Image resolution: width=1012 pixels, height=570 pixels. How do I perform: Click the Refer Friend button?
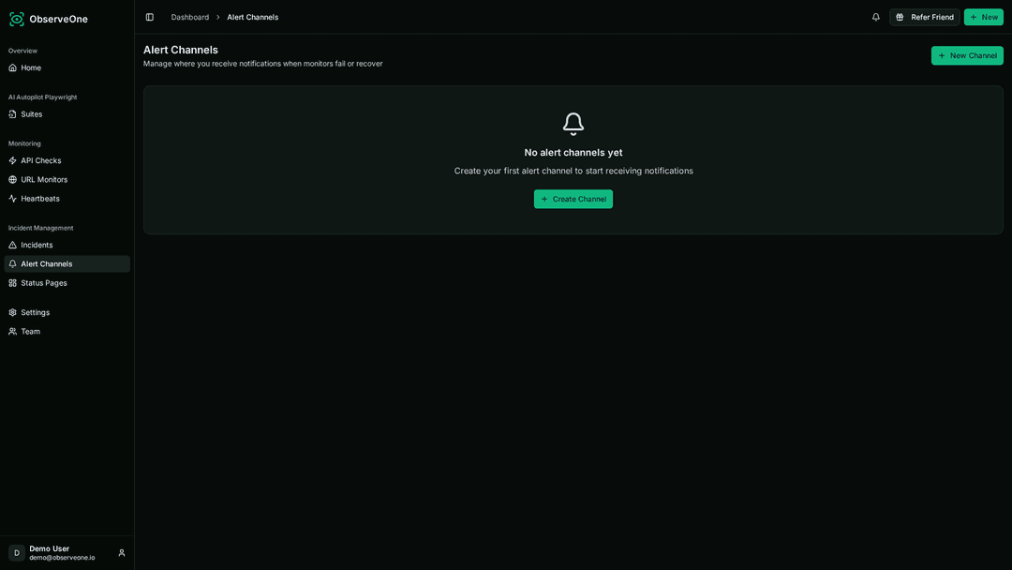tap(924, 18)
